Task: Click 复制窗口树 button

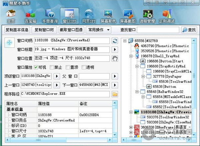Action: 44,30
